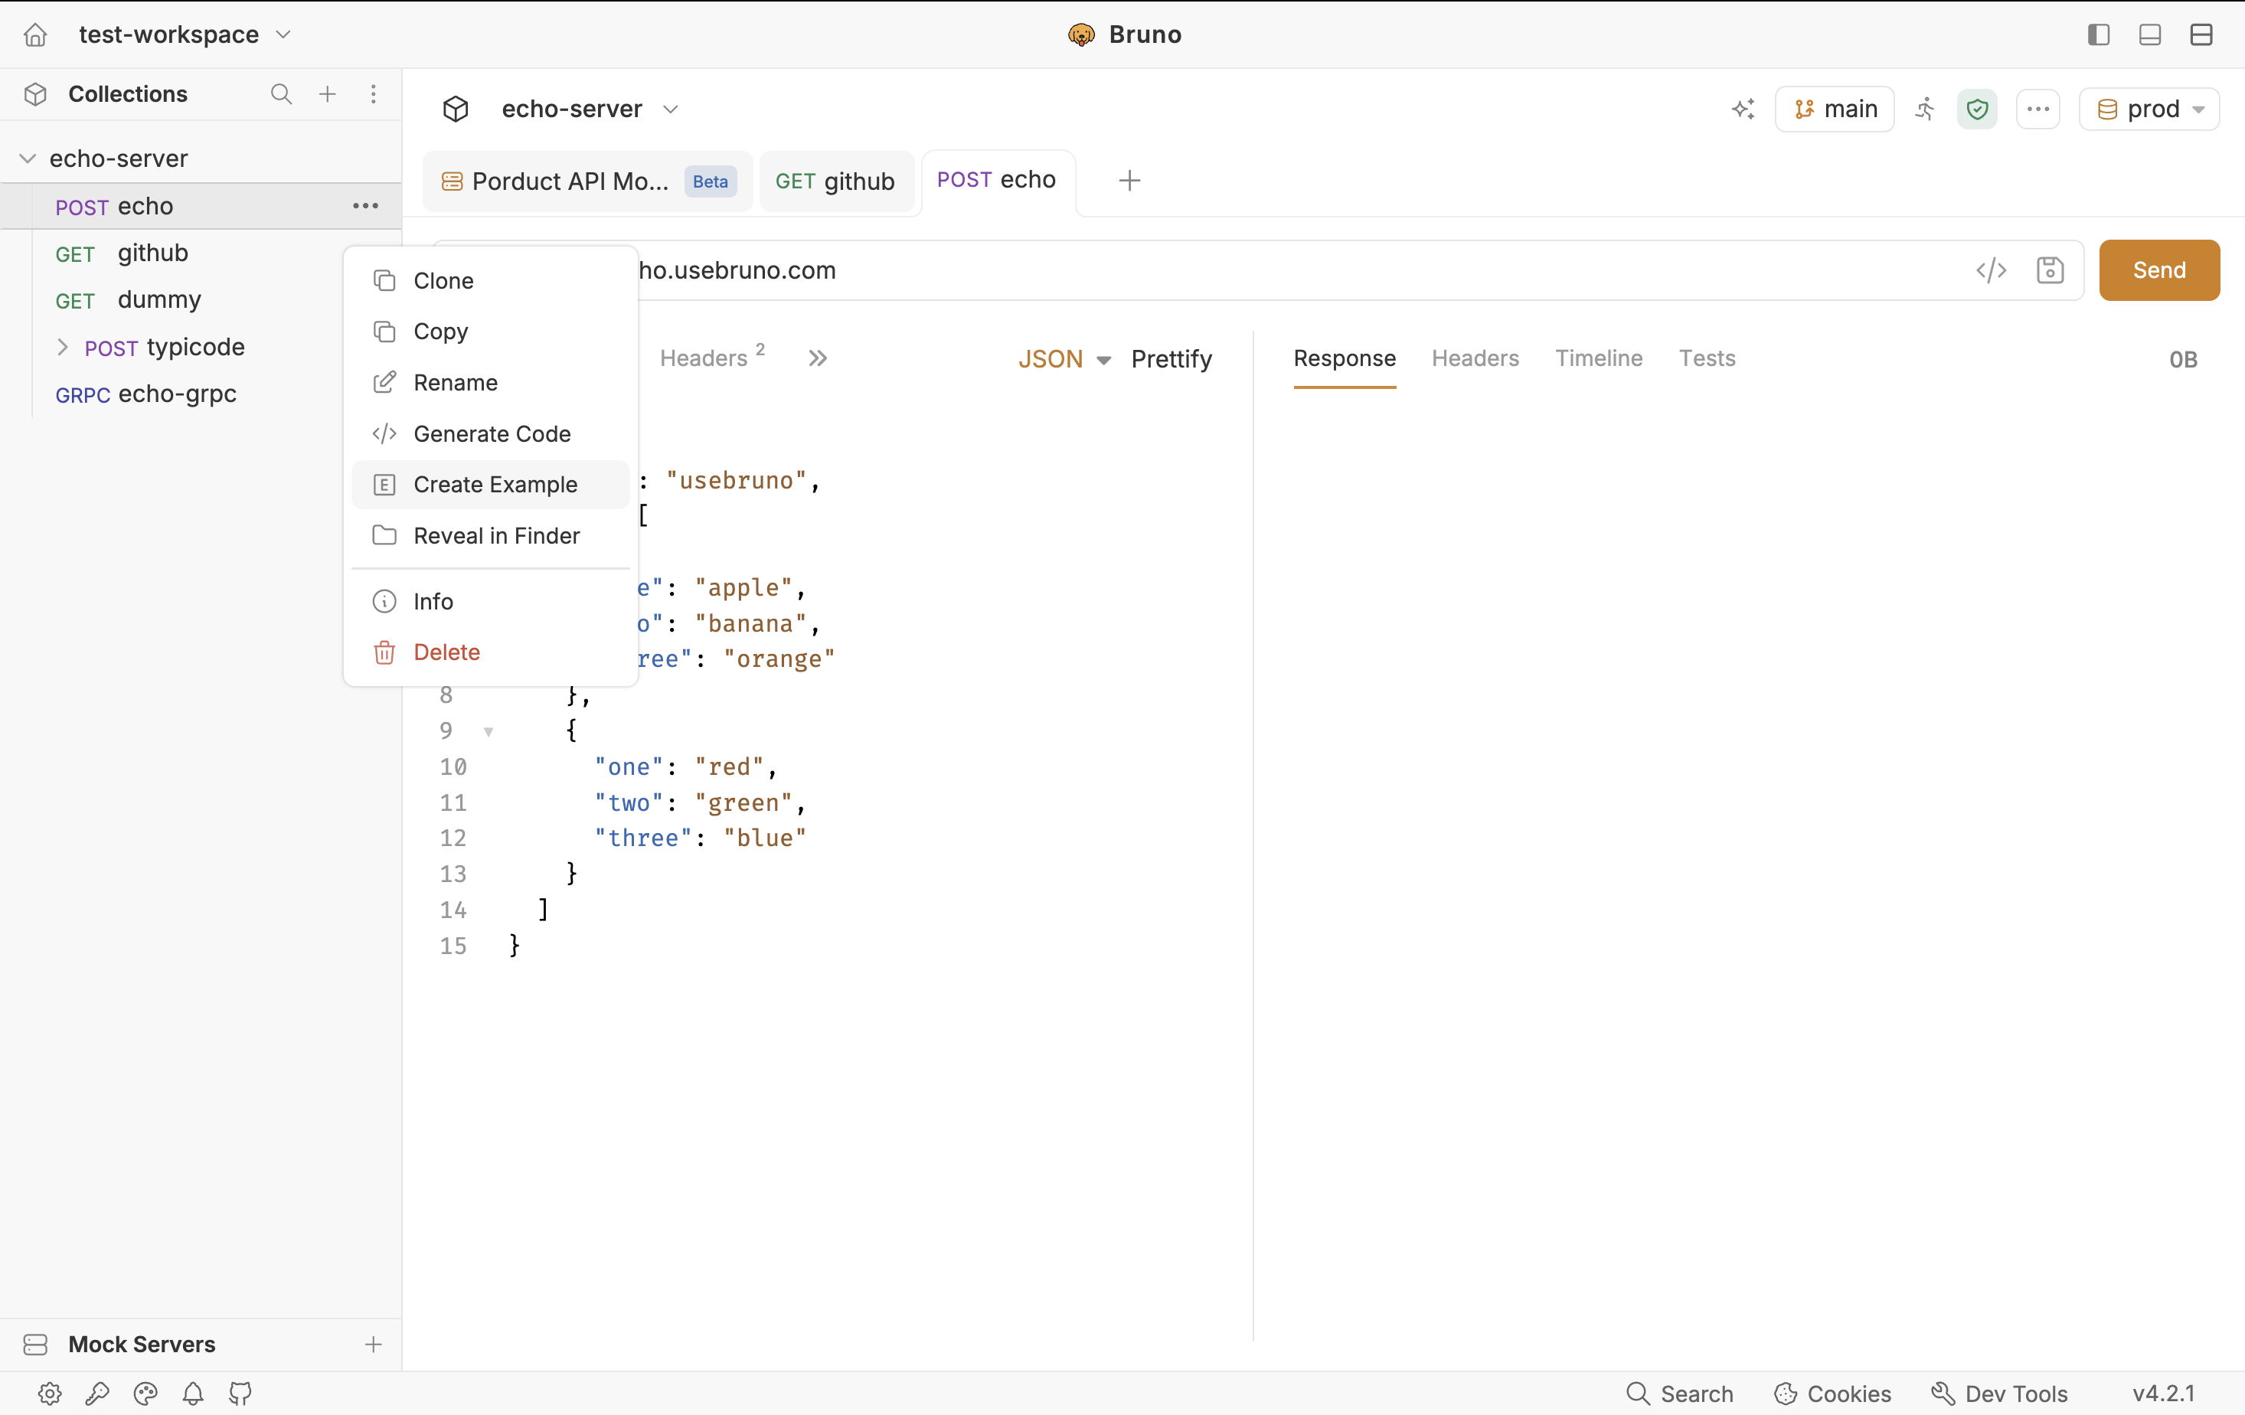Click the Prettify button

pos(1171,359)
